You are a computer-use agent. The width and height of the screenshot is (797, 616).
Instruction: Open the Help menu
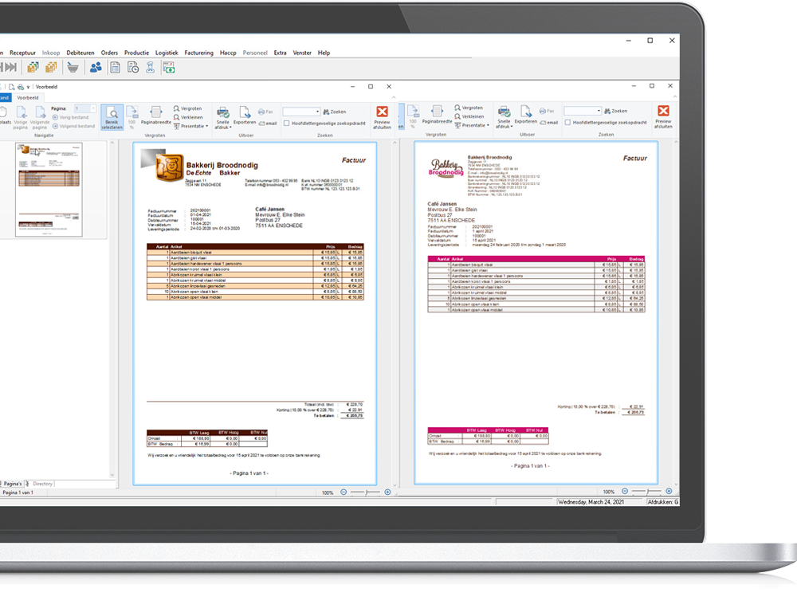pos(324,53)
